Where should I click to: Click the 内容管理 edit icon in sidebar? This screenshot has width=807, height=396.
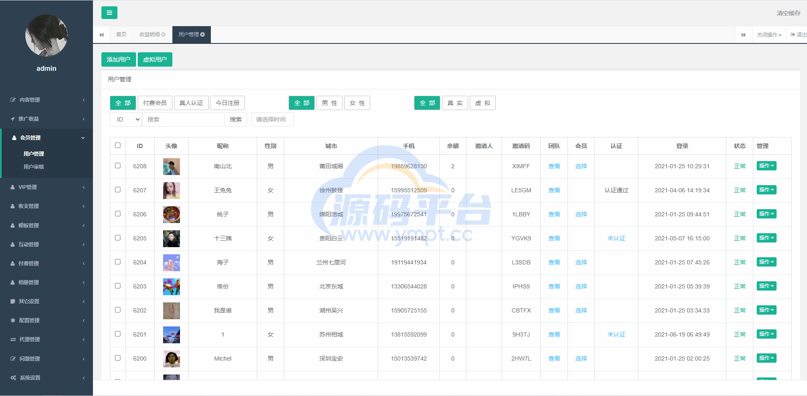click(13, 100)
